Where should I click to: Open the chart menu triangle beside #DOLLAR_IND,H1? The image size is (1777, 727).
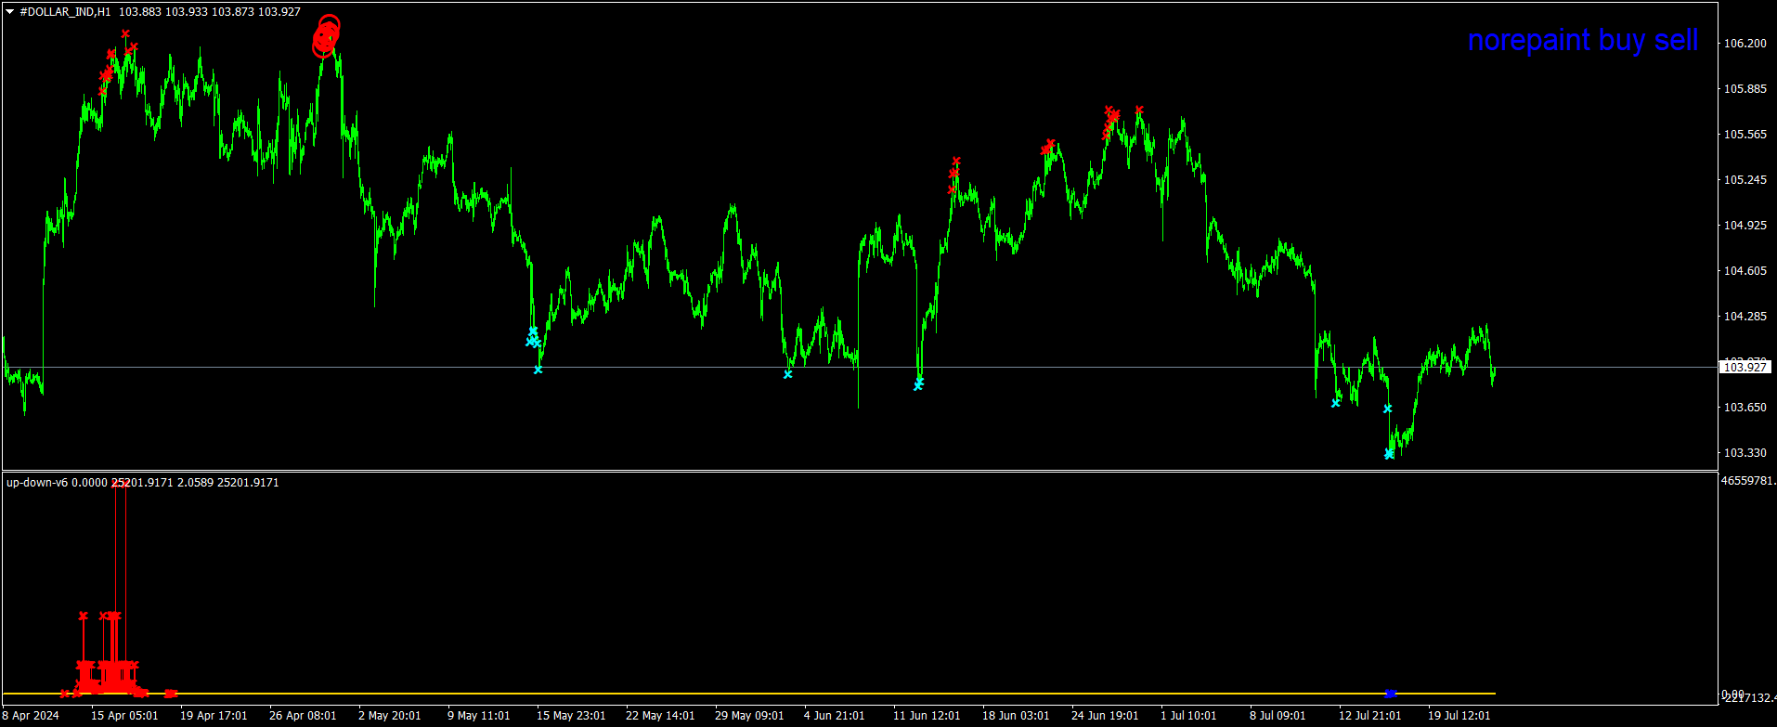pos(10,12)
